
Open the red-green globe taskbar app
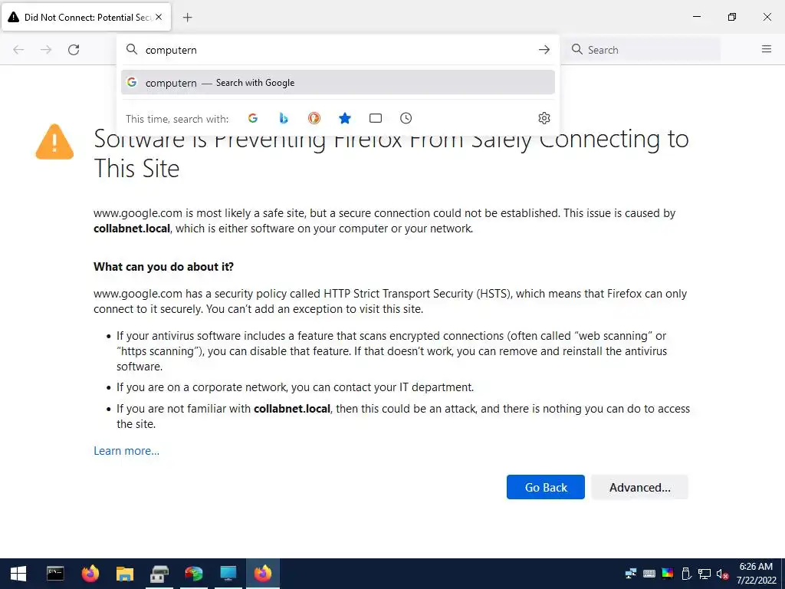pyautogui.click(x=194, y=574)
